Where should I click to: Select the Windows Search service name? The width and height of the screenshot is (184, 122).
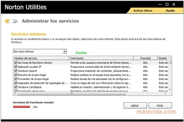[x=27, y=71]
